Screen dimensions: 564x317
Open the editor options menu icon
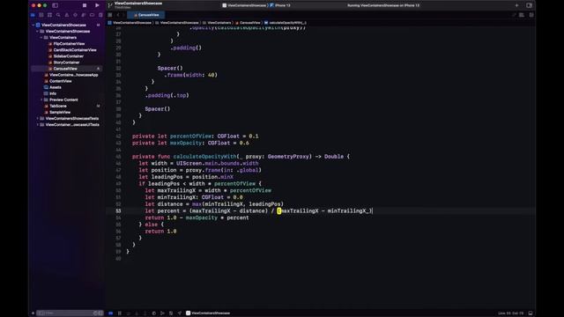(x=522, y=15)
